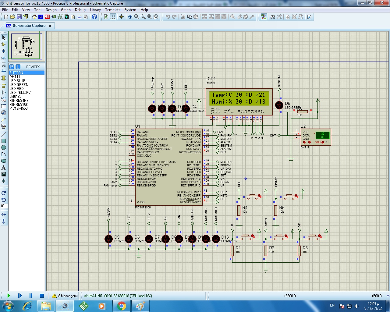This screenshot has width=390, height=312.
Task: Select the 2D Graphics Line tool
Action: pyautogui.click(x=4, y=134)
